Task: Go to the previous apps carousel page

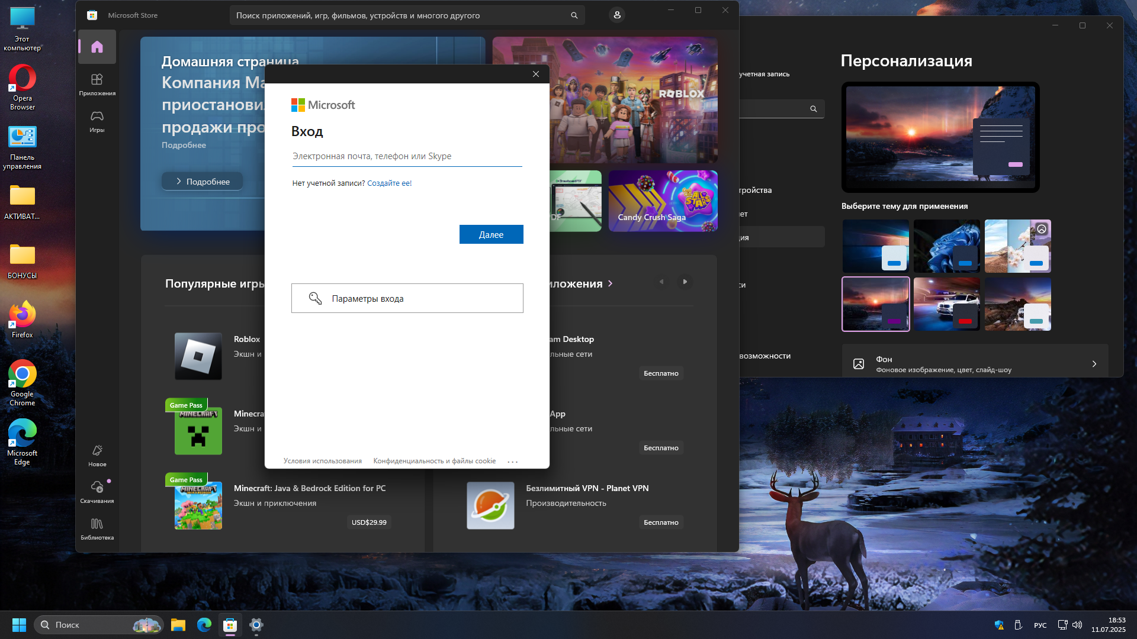Action: [x=661, y=282]
